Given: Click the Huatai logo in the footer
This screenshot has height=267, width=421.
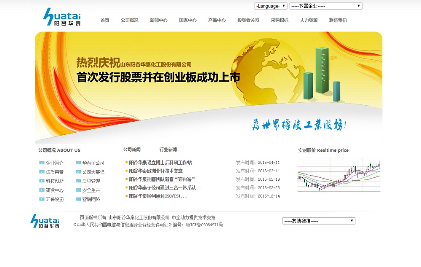Looking at the screenshot, I should click(45, 221).
